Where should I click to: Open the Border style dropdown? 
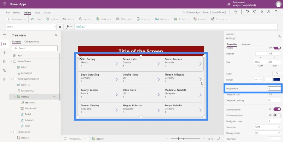(258, 79)
